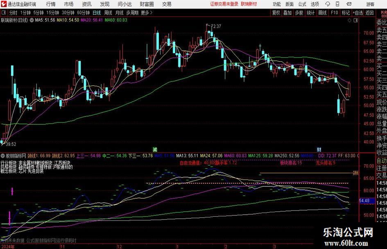Screen dimensions: 387x249
Task: Click the 颈线2: 62.95 value
Action: [63, 156]
